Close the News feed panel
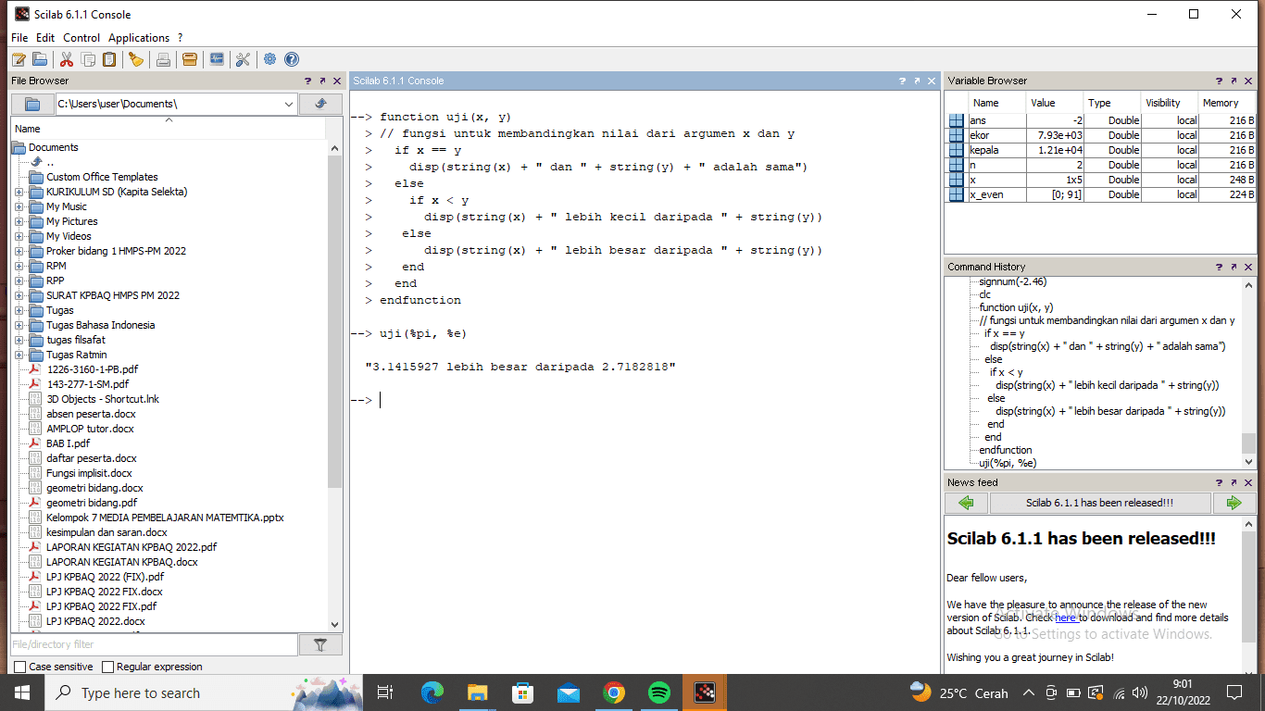Image resolution: width=1265 pixels, height=711 pixels. tap(1248, 482)
